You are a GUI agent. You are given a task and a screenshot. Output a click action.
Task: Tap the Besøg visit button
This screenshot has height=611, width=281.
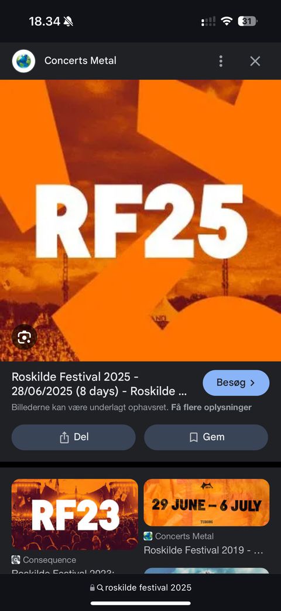point(236,383)
